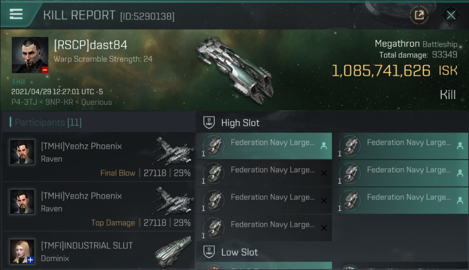
Task: Click the red minus standing badge
Action: click(45, 70)
